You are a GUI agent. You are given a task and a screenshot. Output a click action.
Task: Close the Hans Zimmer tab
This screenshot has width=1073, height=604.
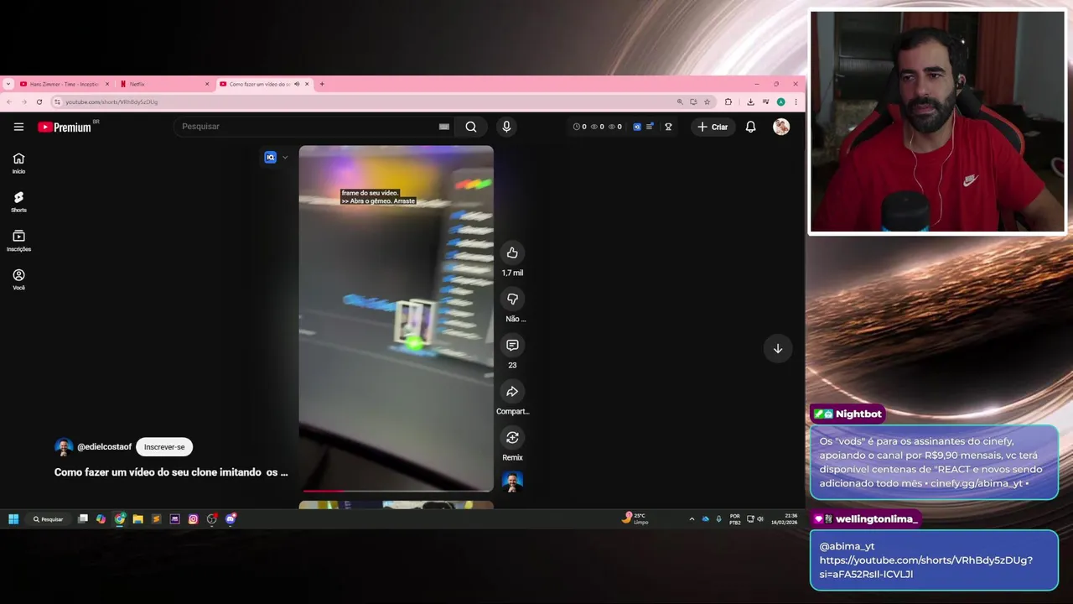coord(107,84)
